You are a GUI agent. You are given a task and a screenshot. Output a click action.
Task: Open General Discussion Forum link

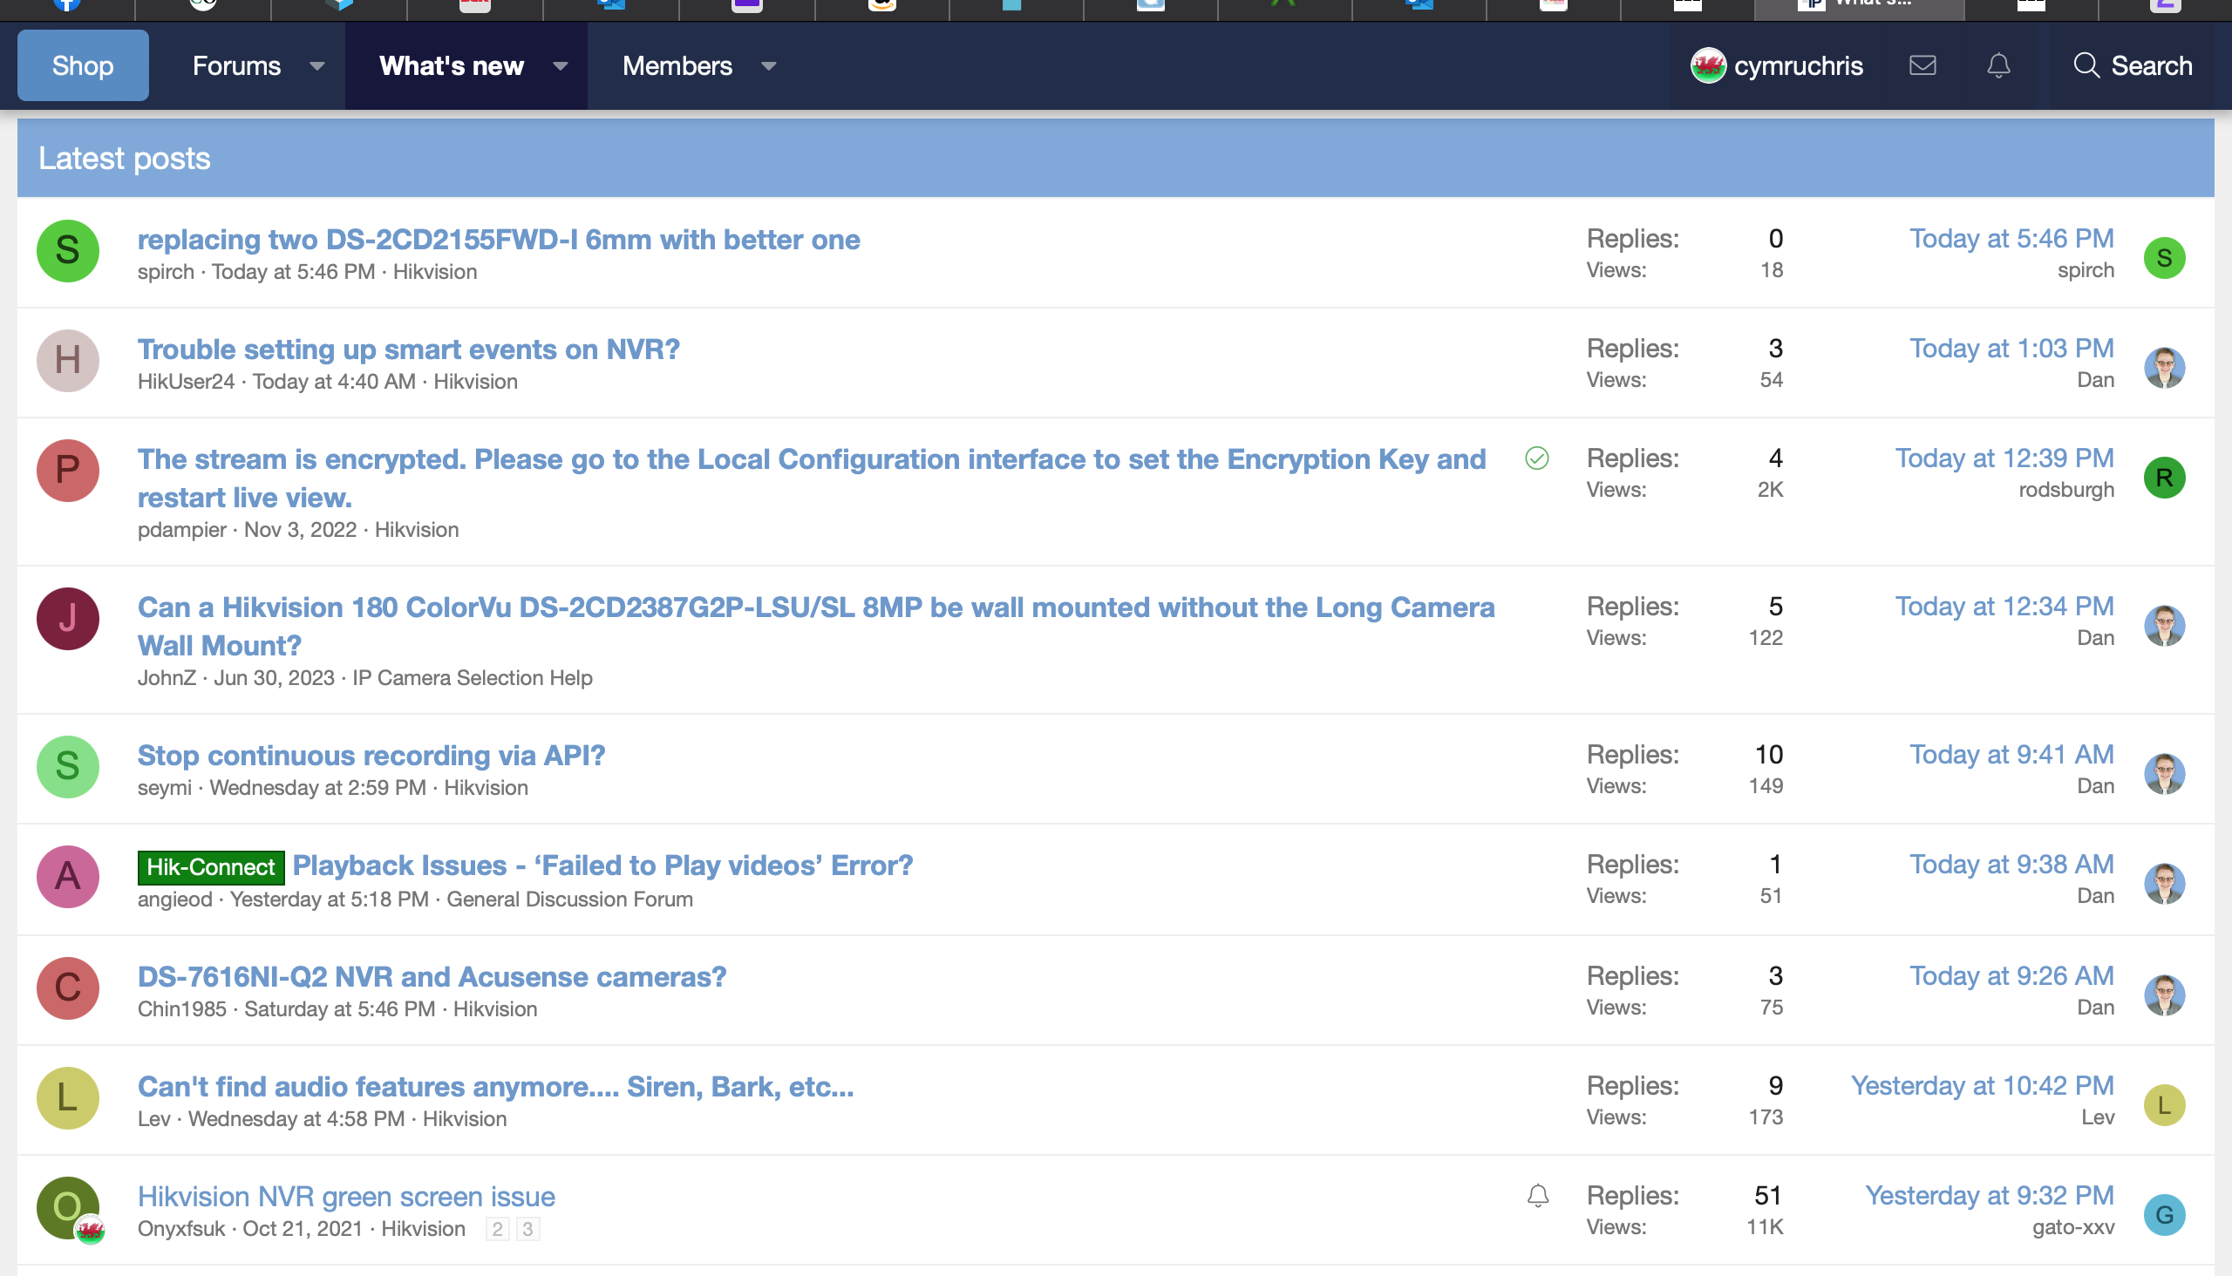[x=570, y=899]
